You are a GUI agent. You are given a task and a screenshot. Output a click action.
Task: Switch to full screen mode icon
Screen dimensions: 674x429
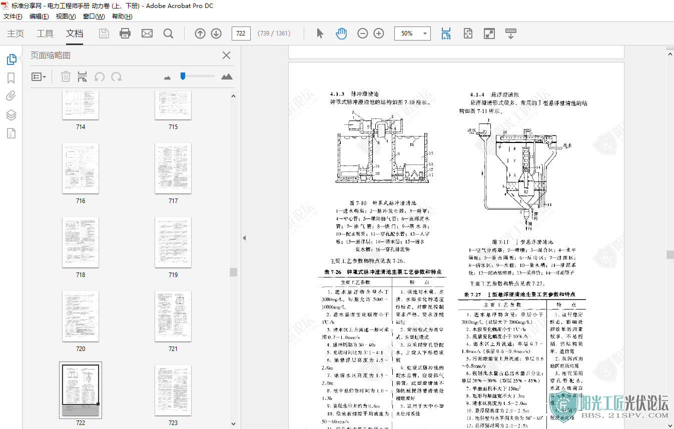click(489, 33)
